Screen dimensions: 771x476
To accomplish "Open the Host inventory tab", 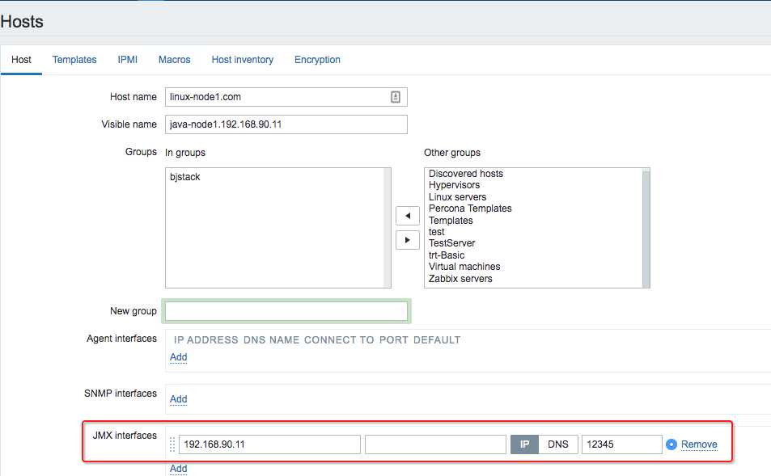I will pos(243,60).
